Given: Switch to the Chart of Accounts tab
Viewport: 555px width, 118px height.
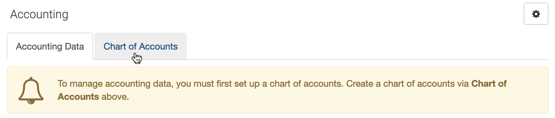Looking at the screenshot, I should tap(141, 46).
